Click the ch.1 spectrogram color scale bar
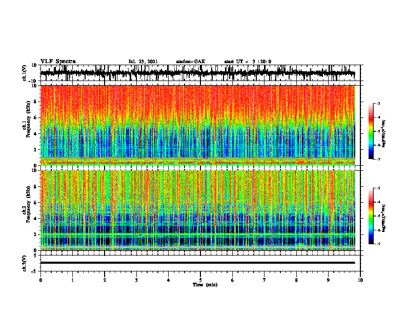This screenshot has width=406, height=314. (371, 131)
